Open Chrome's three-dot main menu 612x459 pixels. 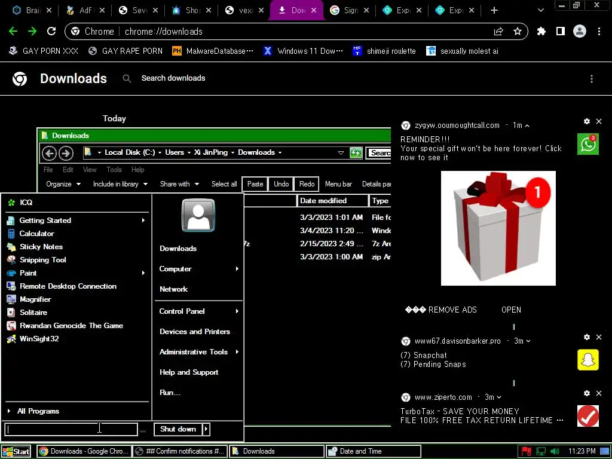tap(599, 31)
